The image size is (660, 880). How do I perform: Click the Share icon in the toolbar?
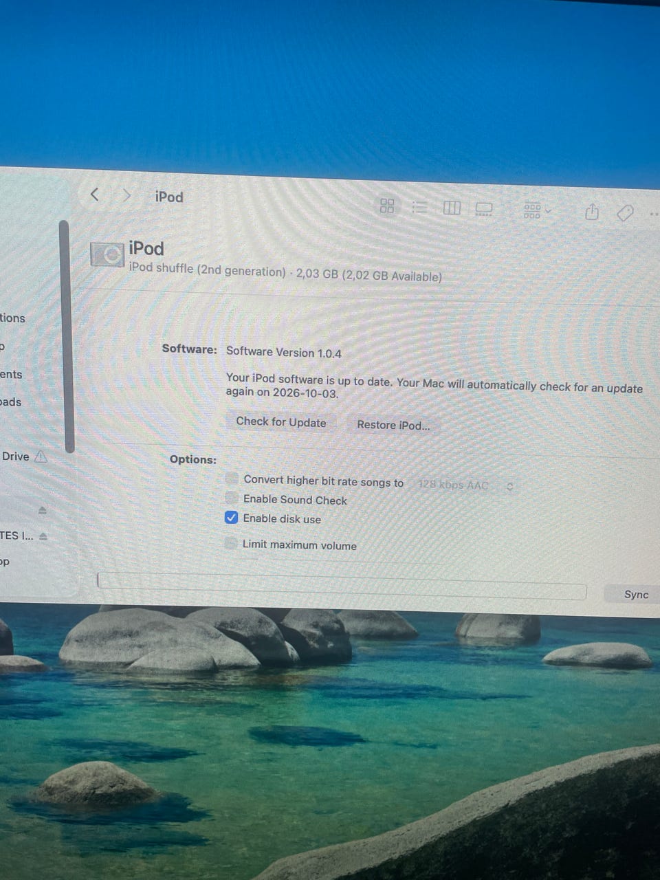591,212
